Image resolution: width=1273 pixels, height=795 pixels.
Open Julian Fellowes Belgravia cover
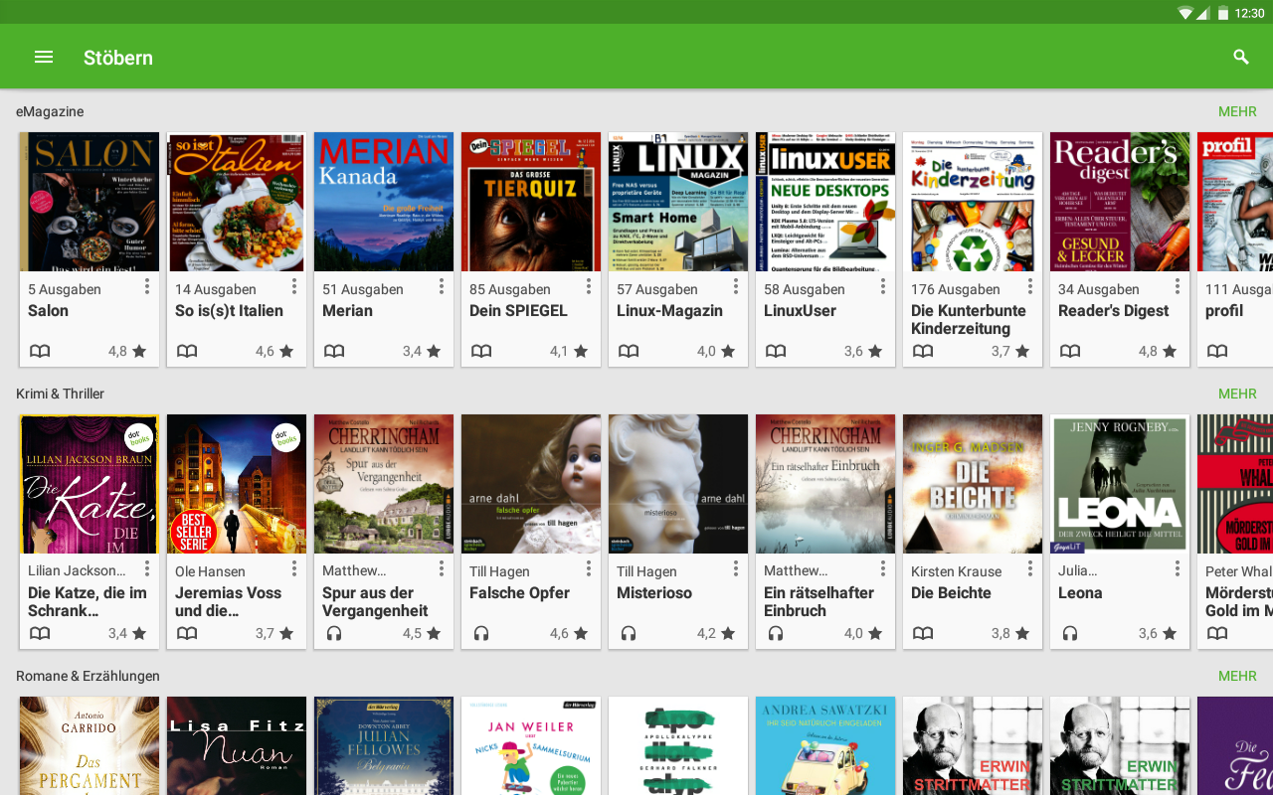tap(384, 745)
